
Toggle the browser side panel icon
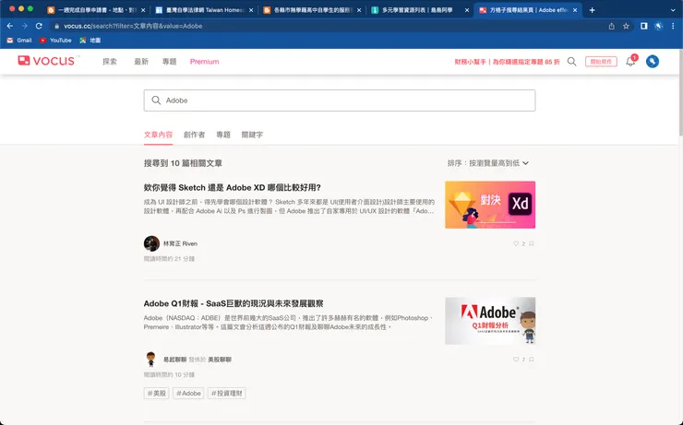click(644, 26)
